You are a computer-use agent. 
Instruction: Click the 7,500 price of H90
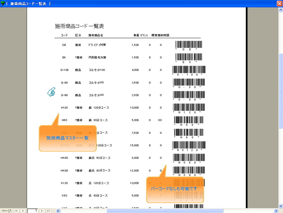pyautogui.click(x=135, y=133)
